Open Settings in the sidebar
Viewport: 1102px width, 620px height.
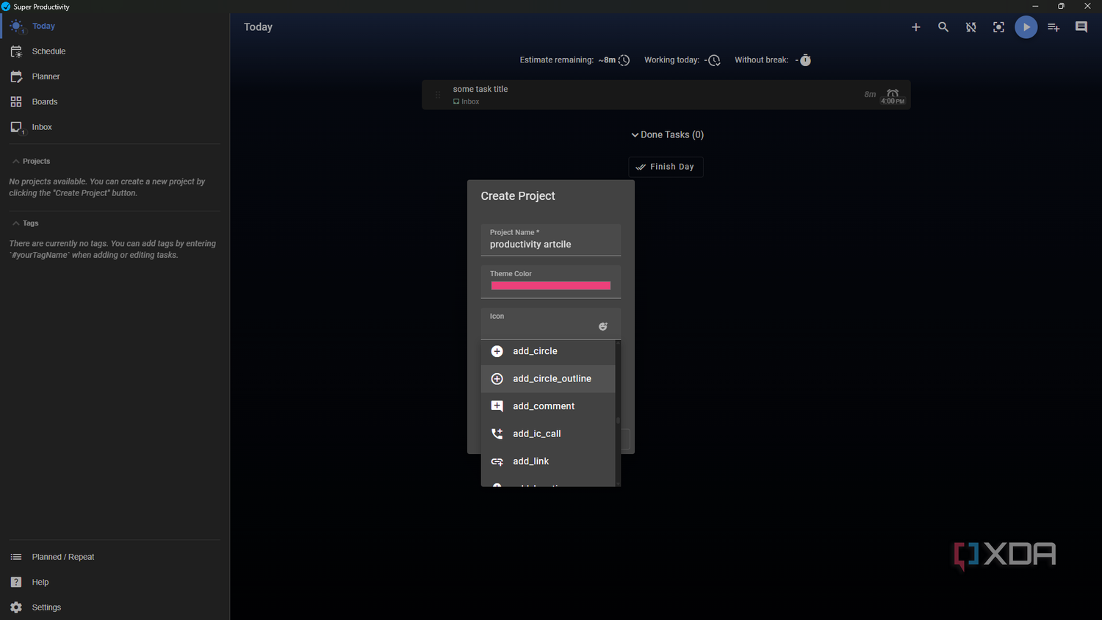point(115,608)
